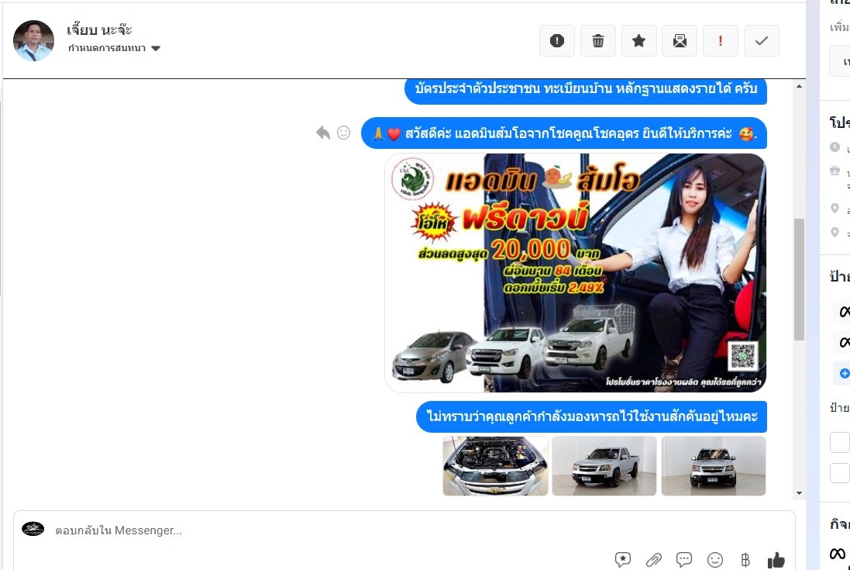
Task: Delete conversation using the trash icon
Action: click(x=598, y=41)
